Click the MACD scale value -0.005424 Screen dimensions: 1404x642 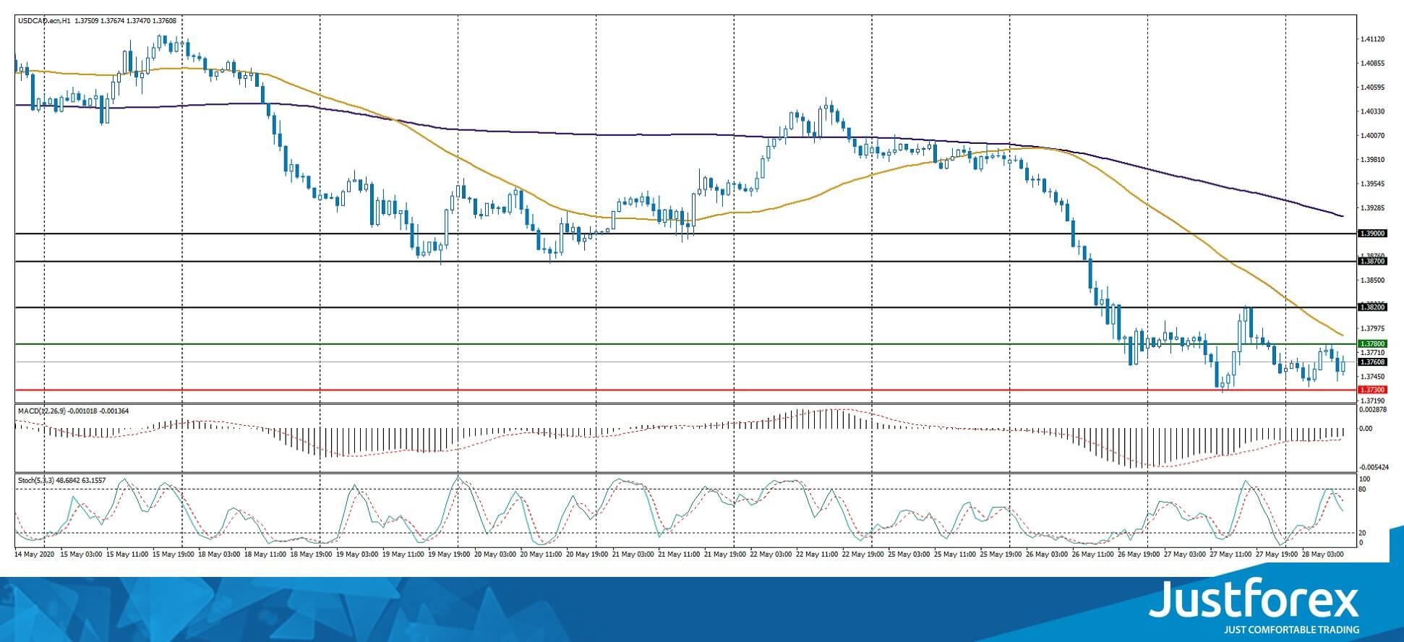pos(1373,467)
